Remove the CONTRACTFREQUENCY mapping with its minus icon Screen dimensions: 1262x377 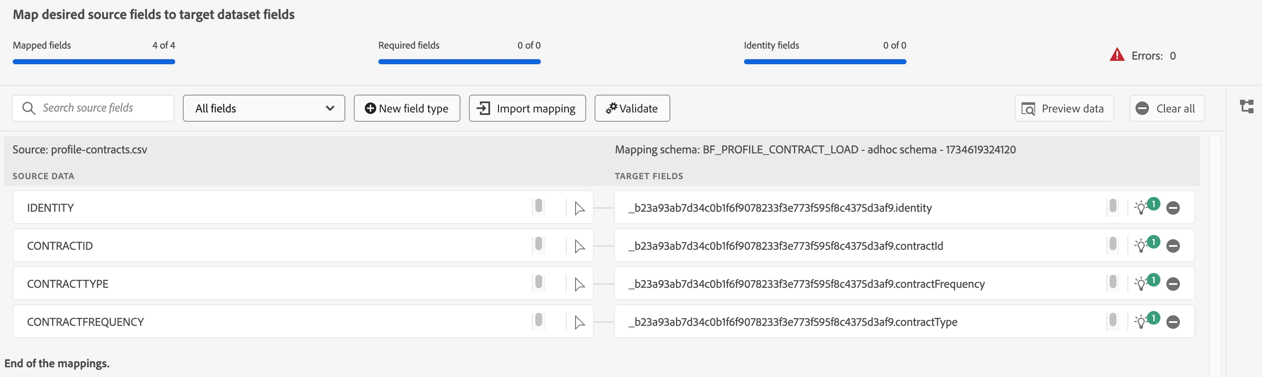click(x=1173, y=322)
